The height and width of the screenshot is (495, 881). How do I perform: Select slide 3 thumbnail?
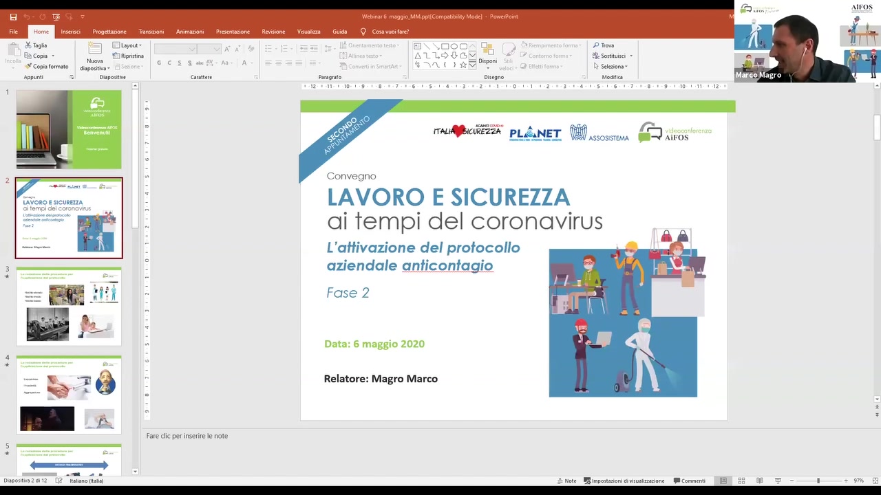69,307
